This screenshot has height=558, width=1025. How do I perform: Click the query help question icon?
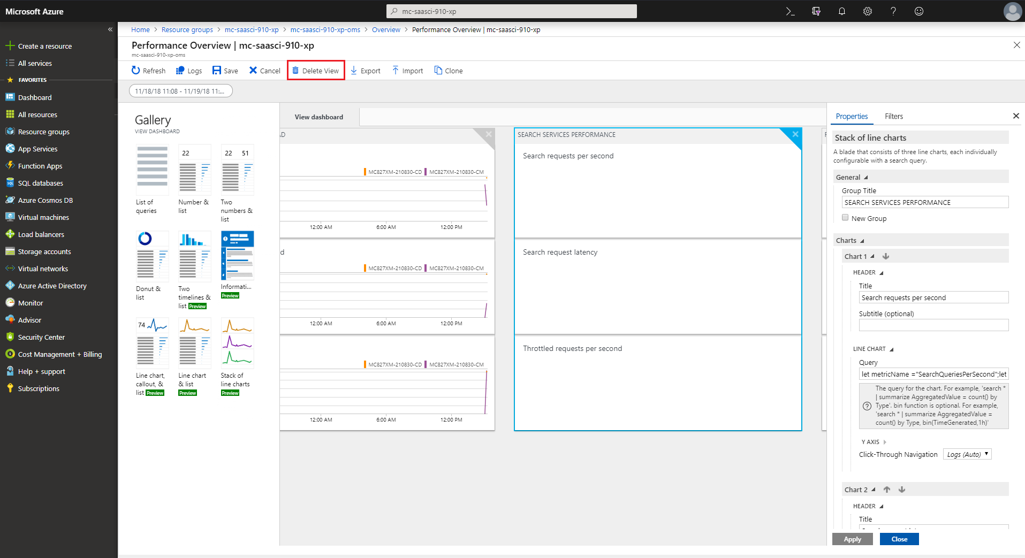click(x=867, y=406)
